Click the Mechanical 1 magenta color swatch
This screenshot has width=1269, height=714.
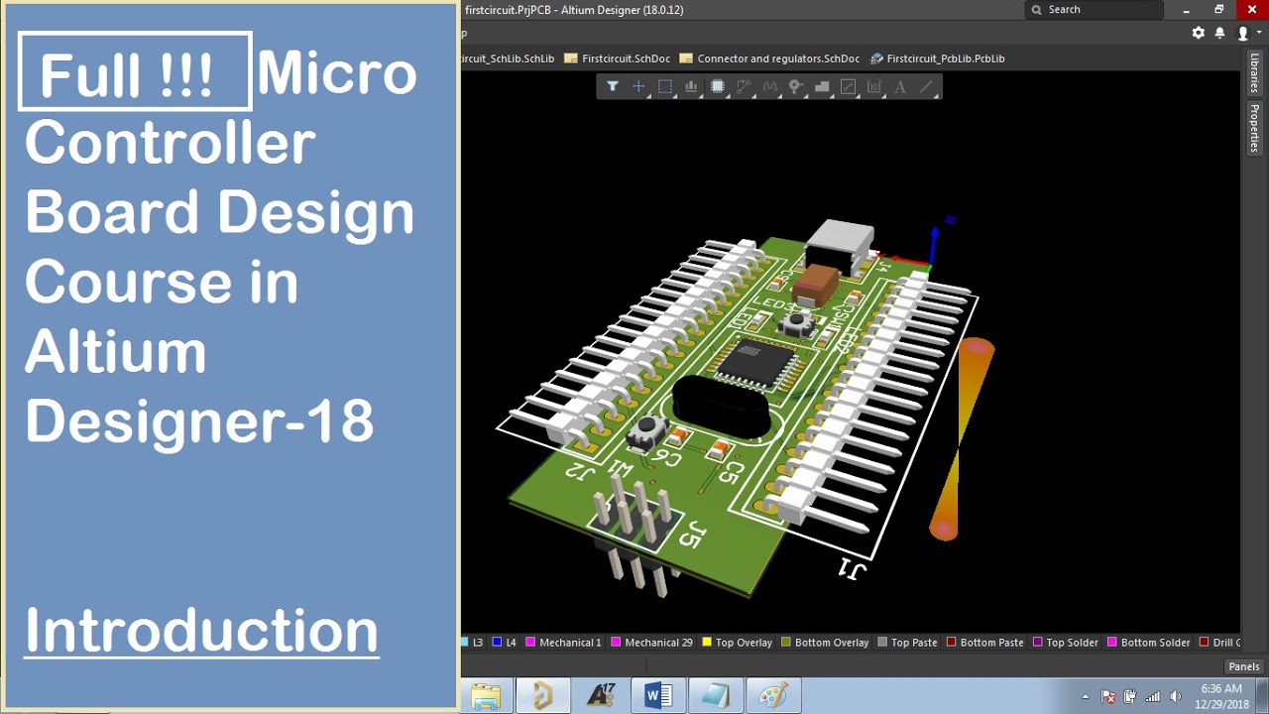click(x=530, y=643)
